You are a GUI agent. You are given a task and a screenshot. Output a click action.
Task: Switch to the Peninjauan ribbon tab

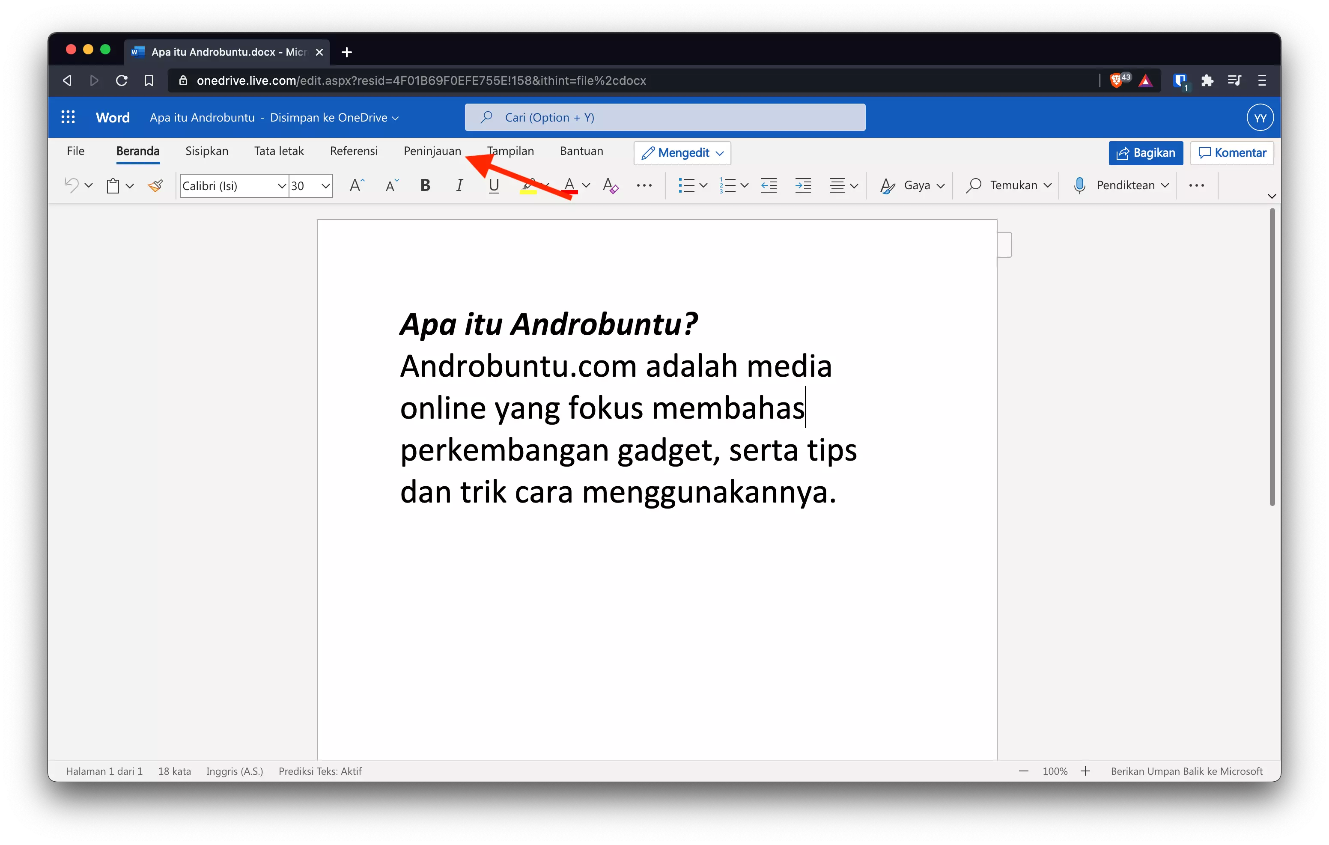click(x=432, y=151)
